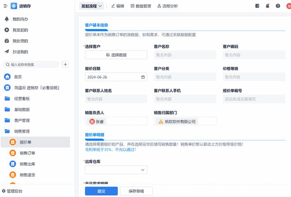Click the 客户分类 field
291x197 pixels.
185,77
